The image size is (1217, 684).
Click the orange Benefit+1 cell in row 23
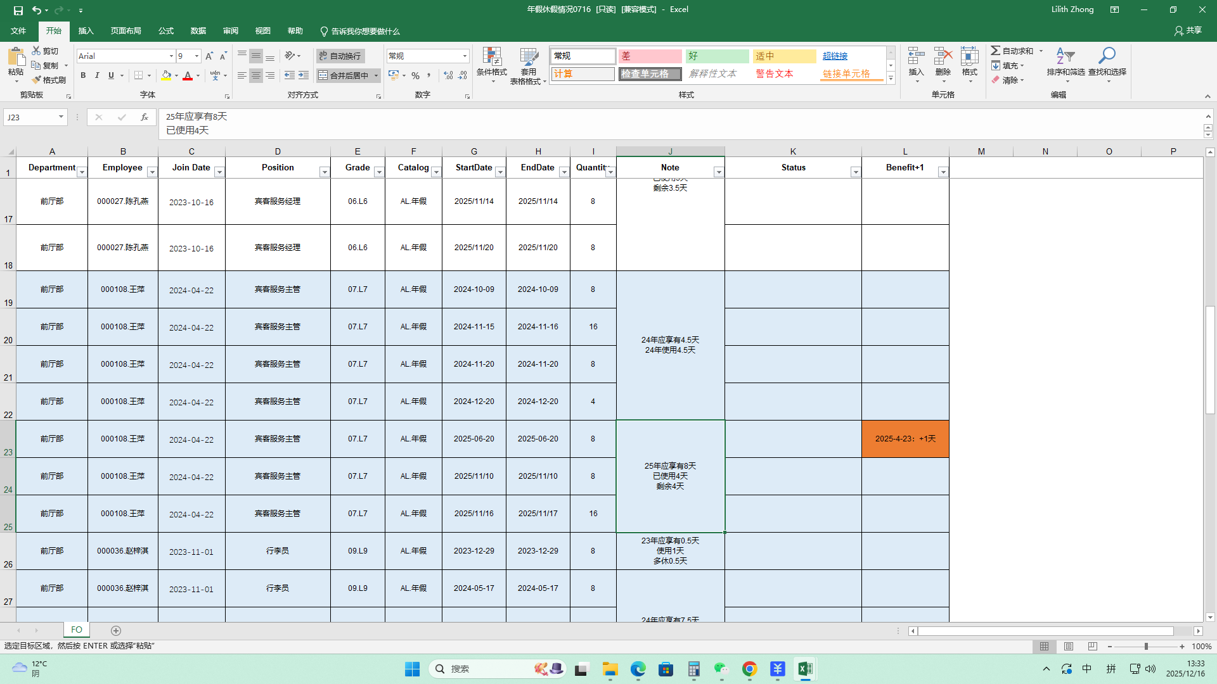tap(905, 438)
